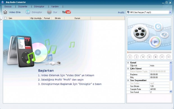Screen dimensions: 174x109
Task: Change the Ses Kanal 2 value
Action: 159,92
